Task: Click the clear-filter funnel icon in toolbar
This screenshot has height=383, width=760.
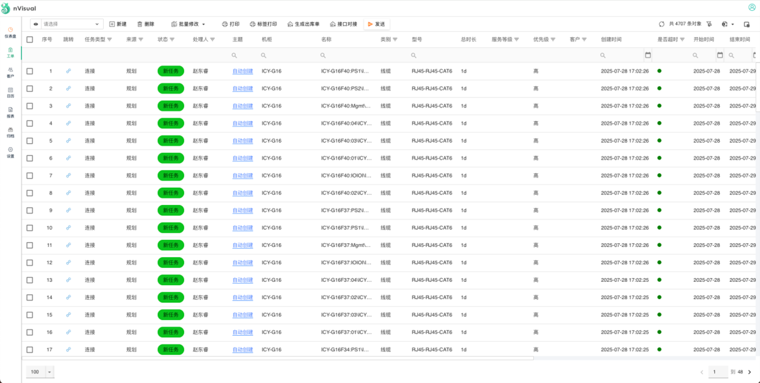Action: coord(710,24)
